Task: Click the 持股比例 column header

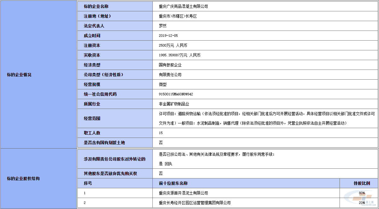Action: 361,183
